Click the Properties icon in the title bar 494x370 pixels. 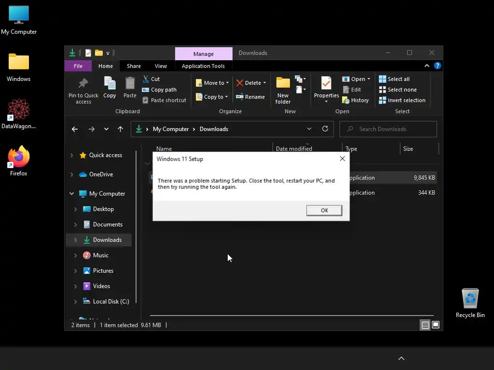88,53
